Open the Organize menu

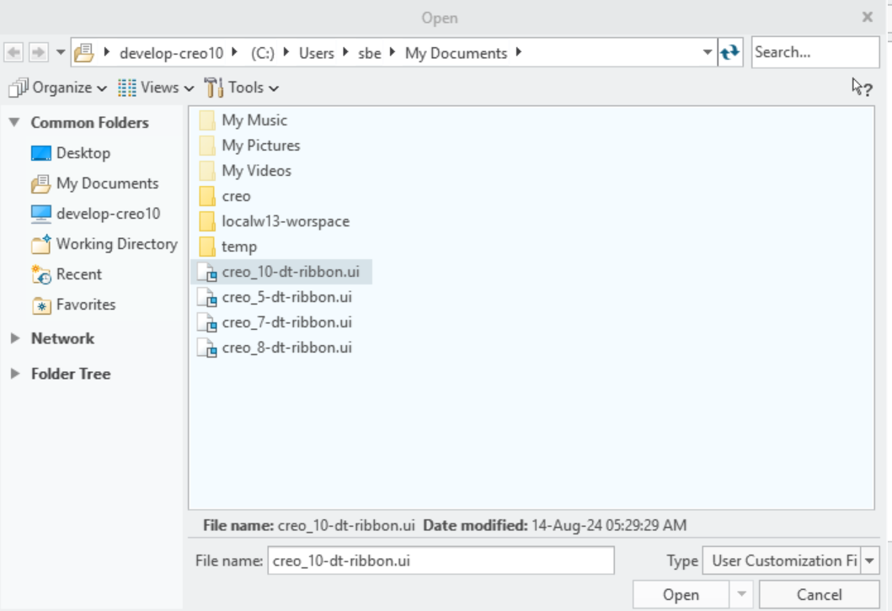tap(59, 88)
